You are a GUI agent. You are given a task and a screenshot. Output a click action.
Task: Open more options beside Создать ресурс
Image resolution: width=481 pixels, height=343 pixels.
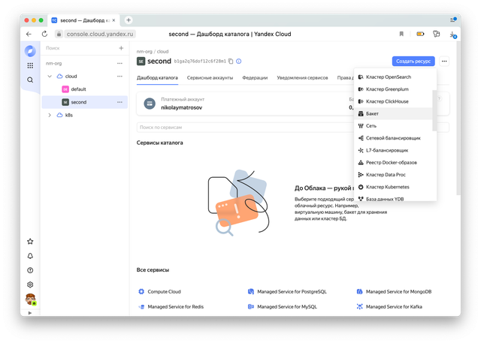pos(445,62)
